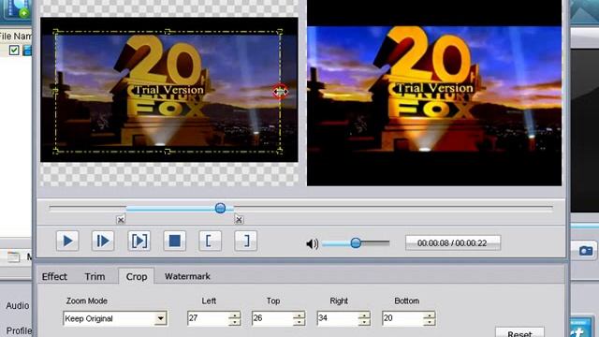The width and height of the screenshot is (599, 337).
Task: Increase the Top crop value
Action: point(299,315)
